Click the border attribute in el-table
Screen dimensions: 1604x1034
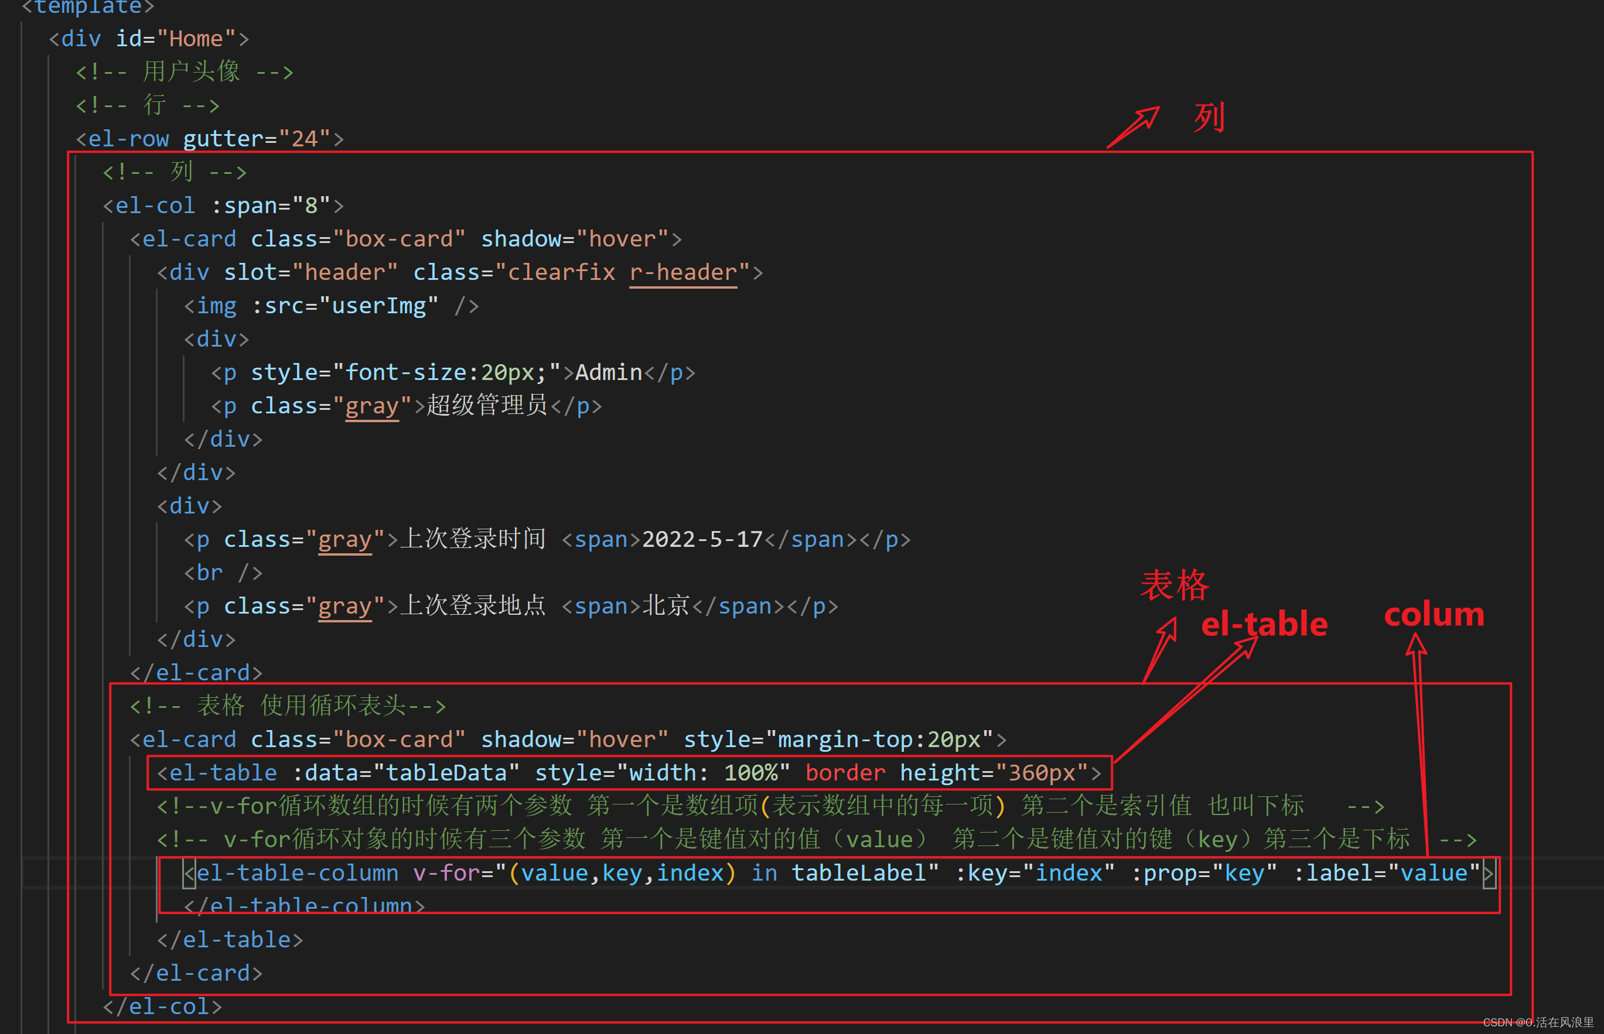point(845,773)
